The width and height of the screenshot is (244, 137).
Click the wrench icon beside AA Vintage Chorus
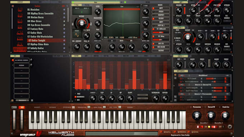tap(31, 60)
